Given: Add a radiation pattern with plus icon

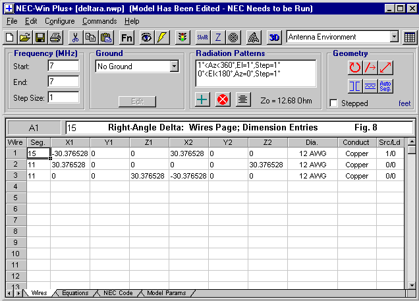Looking at the screenshot, I should (203, 99).
